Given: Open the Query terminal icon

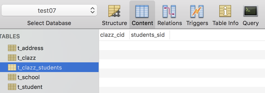Looking at the screenshot, I should click(250, 11).
